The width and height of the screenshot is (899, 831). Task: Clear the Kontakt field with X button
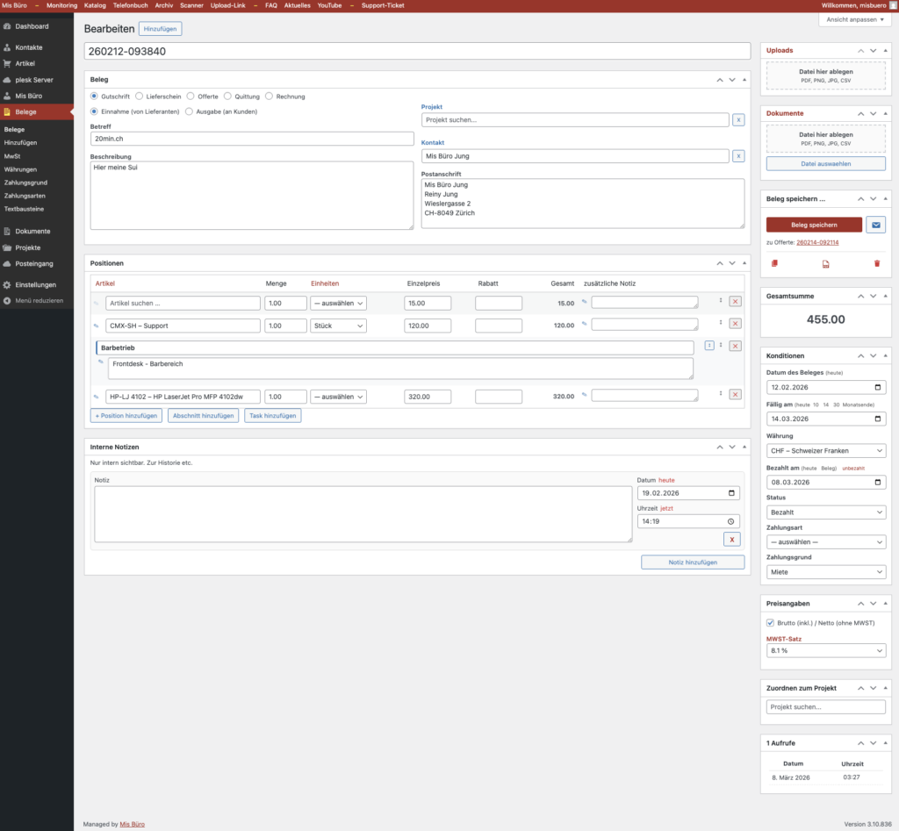click(x=738, y=156)
